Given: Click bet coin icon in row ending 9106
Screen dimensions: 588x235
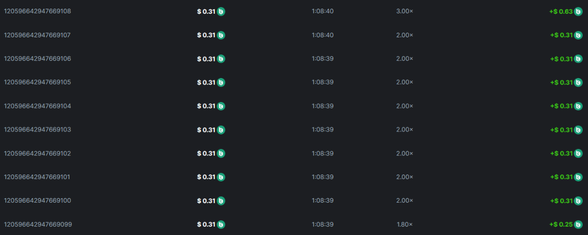Looking at the screenshot, I should [x=221, y=59].
